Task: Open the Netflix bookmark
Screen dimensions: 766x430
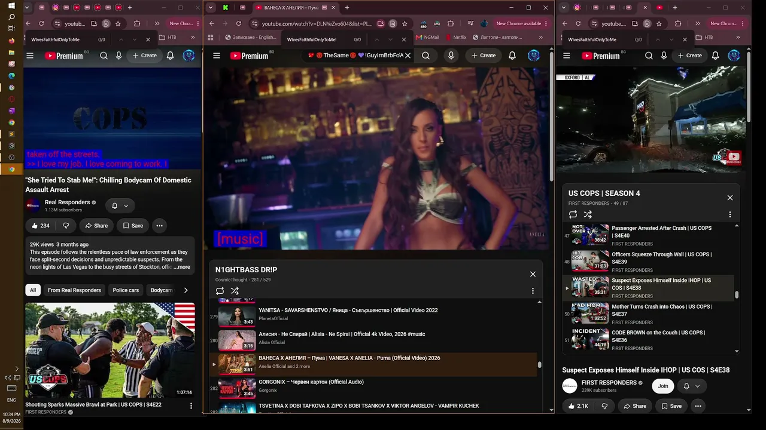Action: [x=455, y=38]
